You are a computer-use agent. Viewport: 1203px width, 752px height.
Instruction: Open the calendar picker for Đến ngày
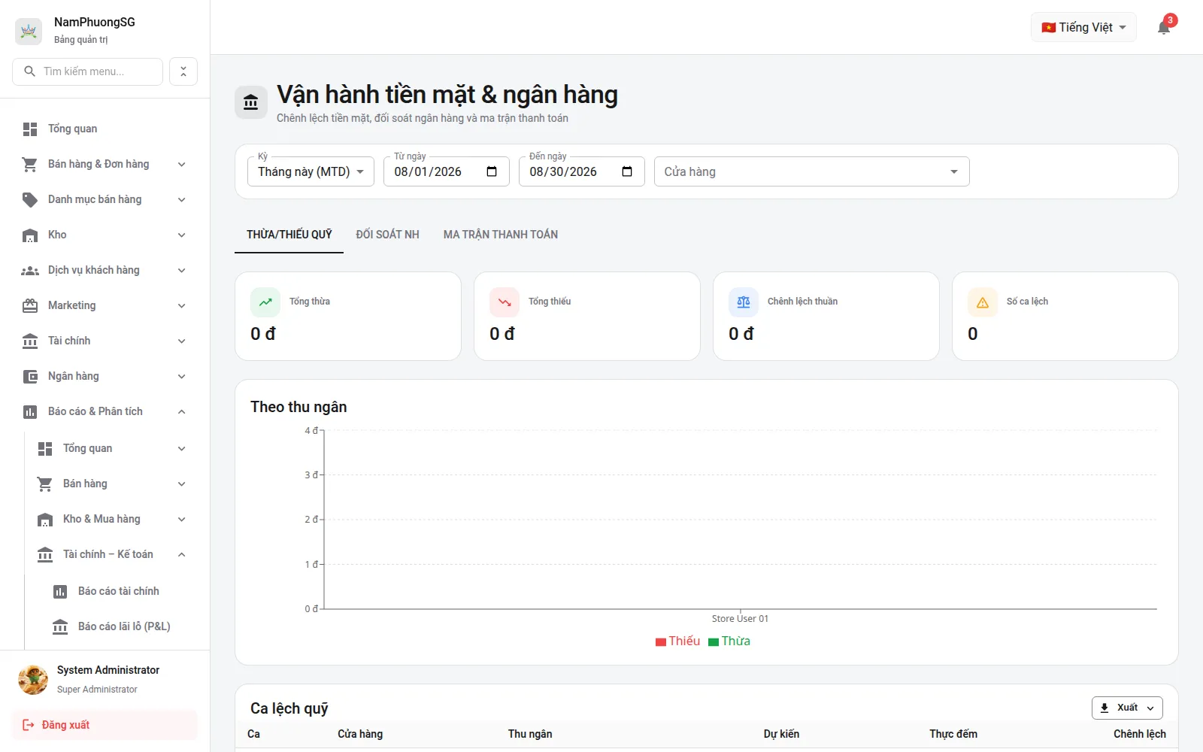pos(627,171)
